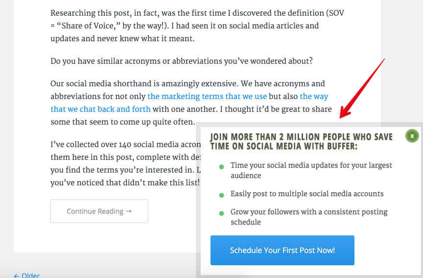Click green bullet beside 'Easily post to multiple'

pyautogui.click(x=221, y=195)
